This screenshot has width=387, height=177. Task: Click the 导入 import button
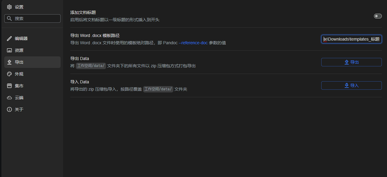tap(351, 85)
